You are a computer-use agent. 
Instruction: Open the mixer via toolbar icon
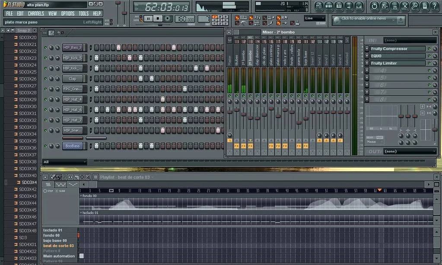(359, 6)
